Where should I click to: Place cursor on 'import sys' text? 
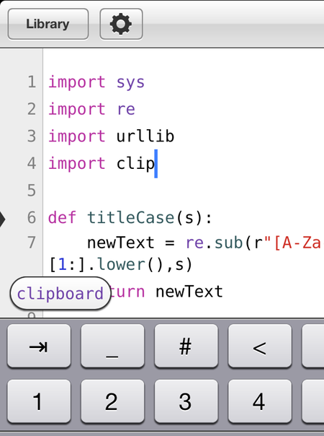coord(96,82)
